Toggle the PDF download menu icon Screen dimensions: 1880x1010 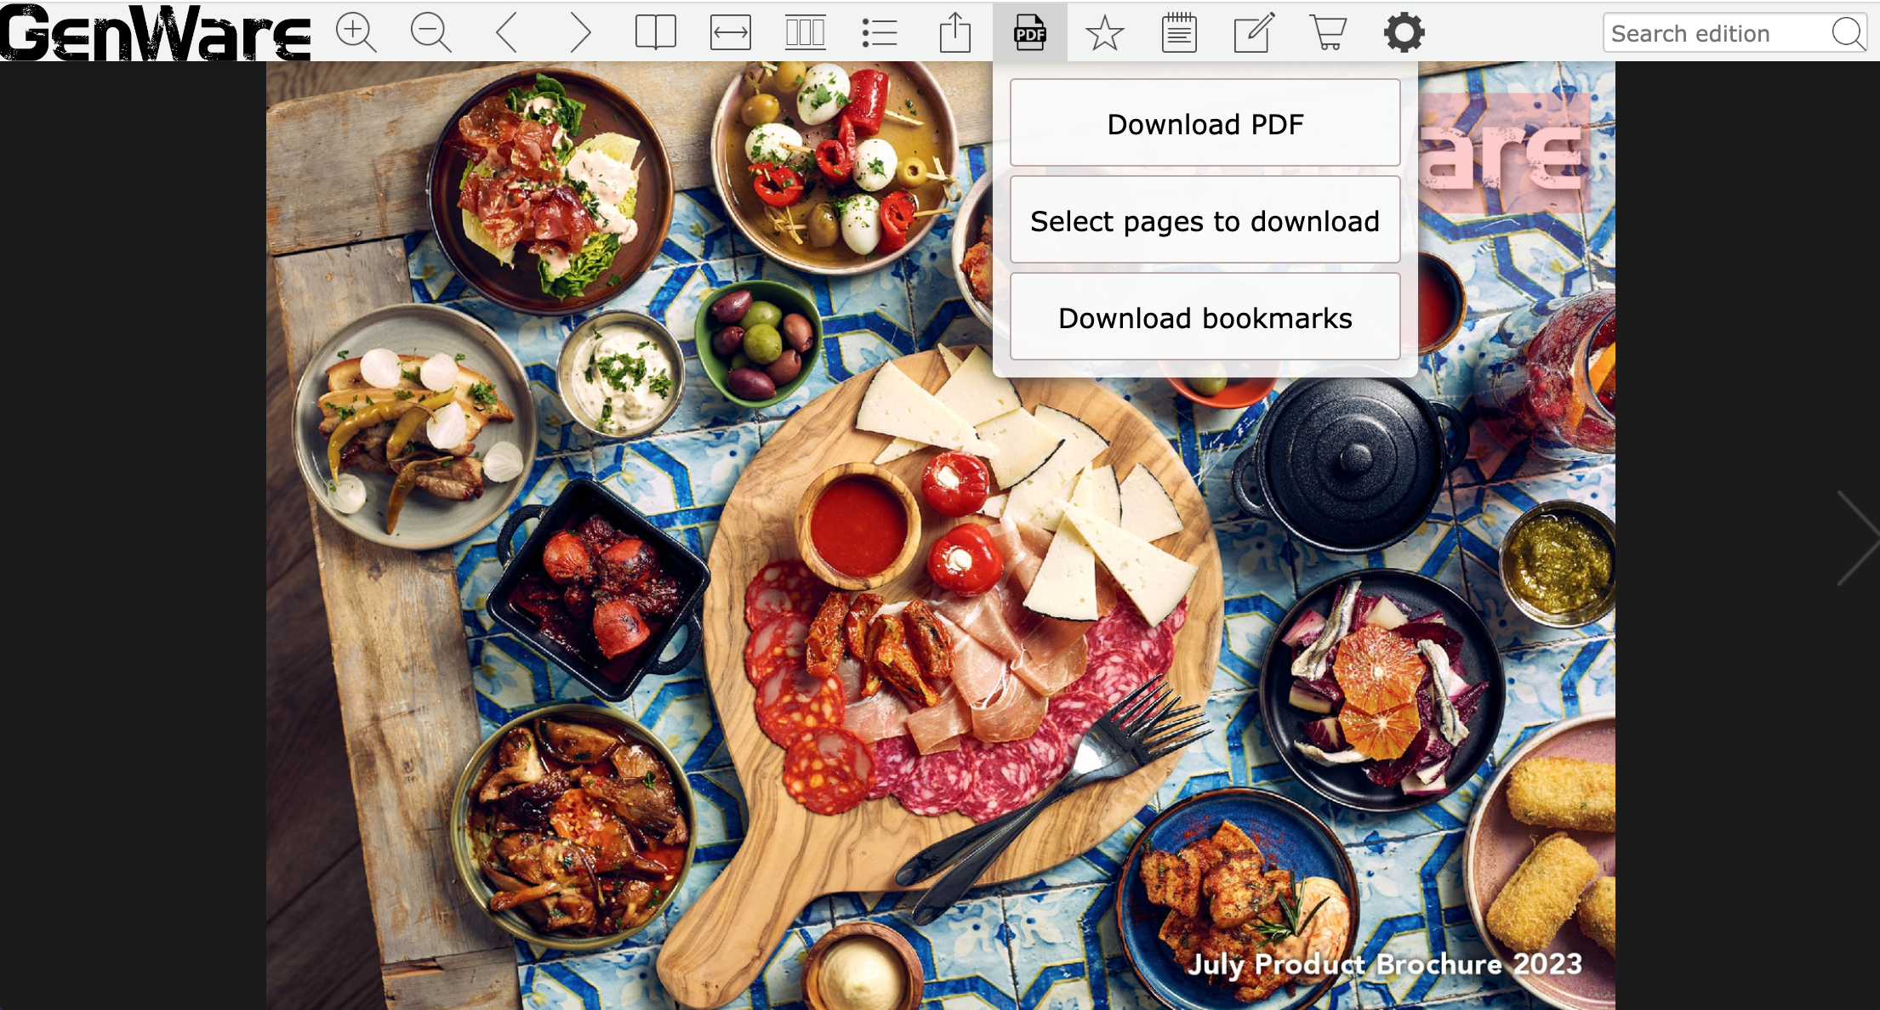[x=1030, y=33]
